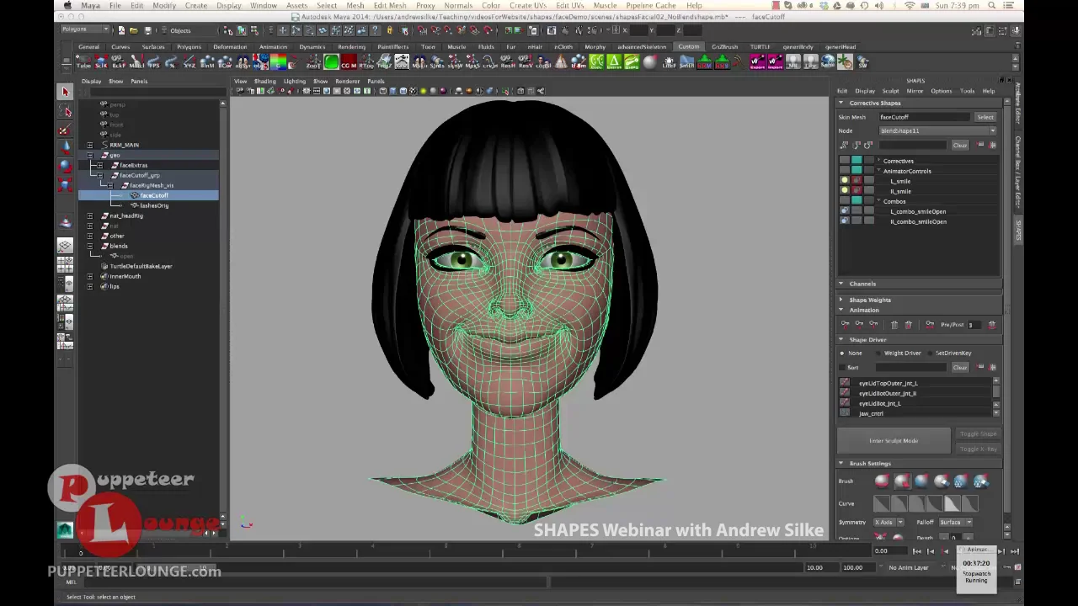Open the Sculpt menu in SHAPES panel

[x=890, y=91]
